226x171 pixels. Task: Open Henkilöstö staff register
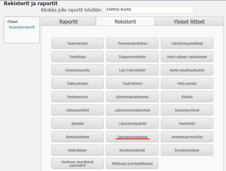[x=187, y=123]
